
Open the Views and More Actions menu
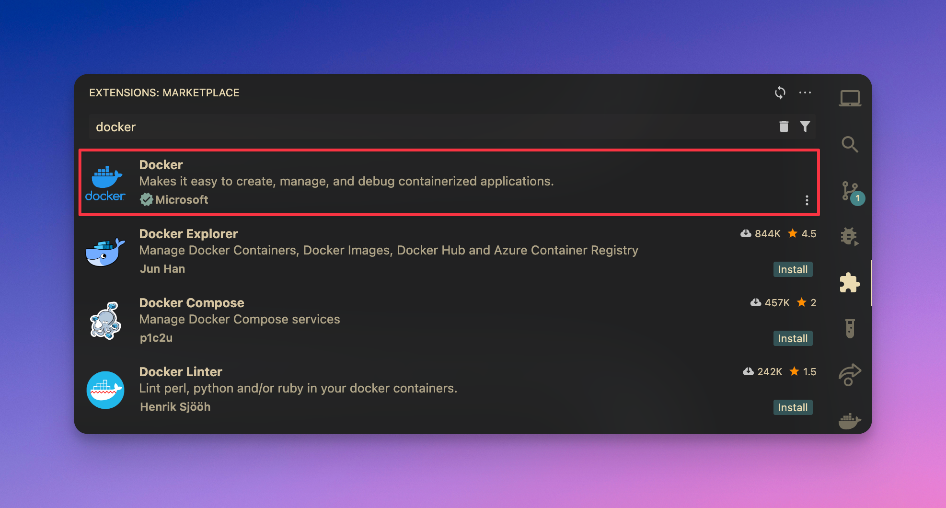[x=805, y=92]
